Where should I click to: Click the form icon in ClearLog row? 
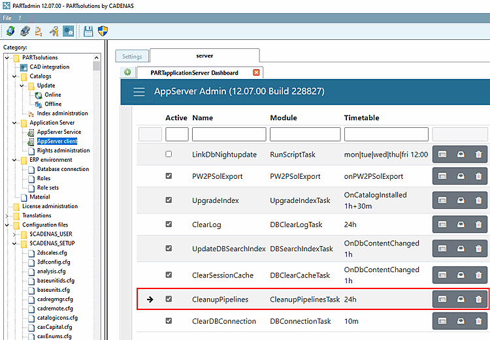pyautogui.click(x=442, y=224)
